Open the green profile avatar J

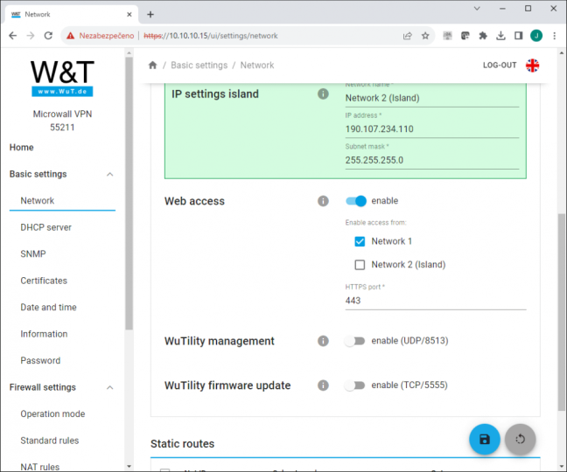click(x=536, y=35)
